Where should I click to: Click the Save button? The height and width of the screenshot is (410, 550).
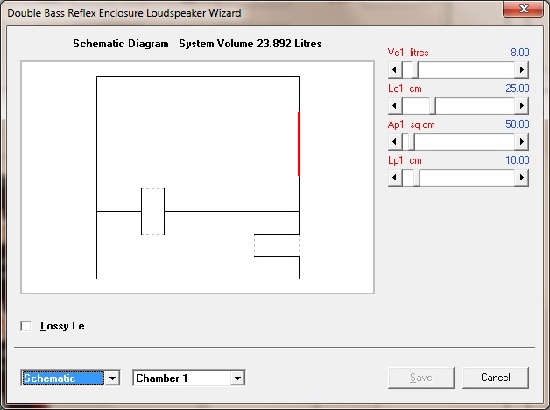tap(421, 378)
